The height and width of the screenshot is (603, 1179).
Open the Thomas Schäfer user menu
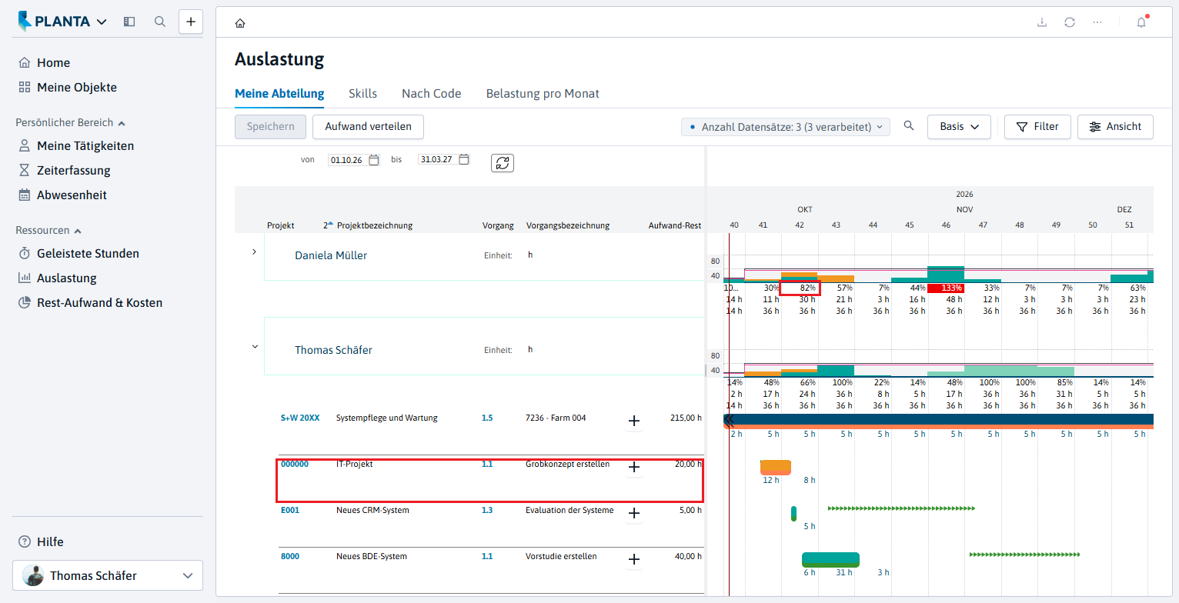[108, 575]
